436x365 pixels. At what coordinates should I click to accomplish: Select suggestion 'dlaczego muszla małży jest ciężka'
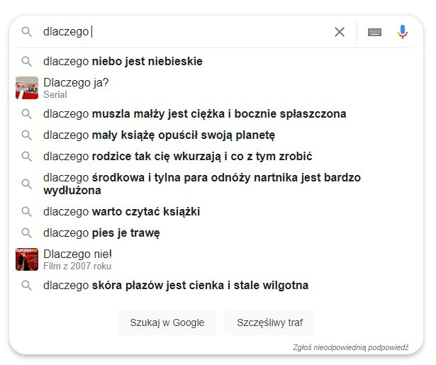click(195, 114)
